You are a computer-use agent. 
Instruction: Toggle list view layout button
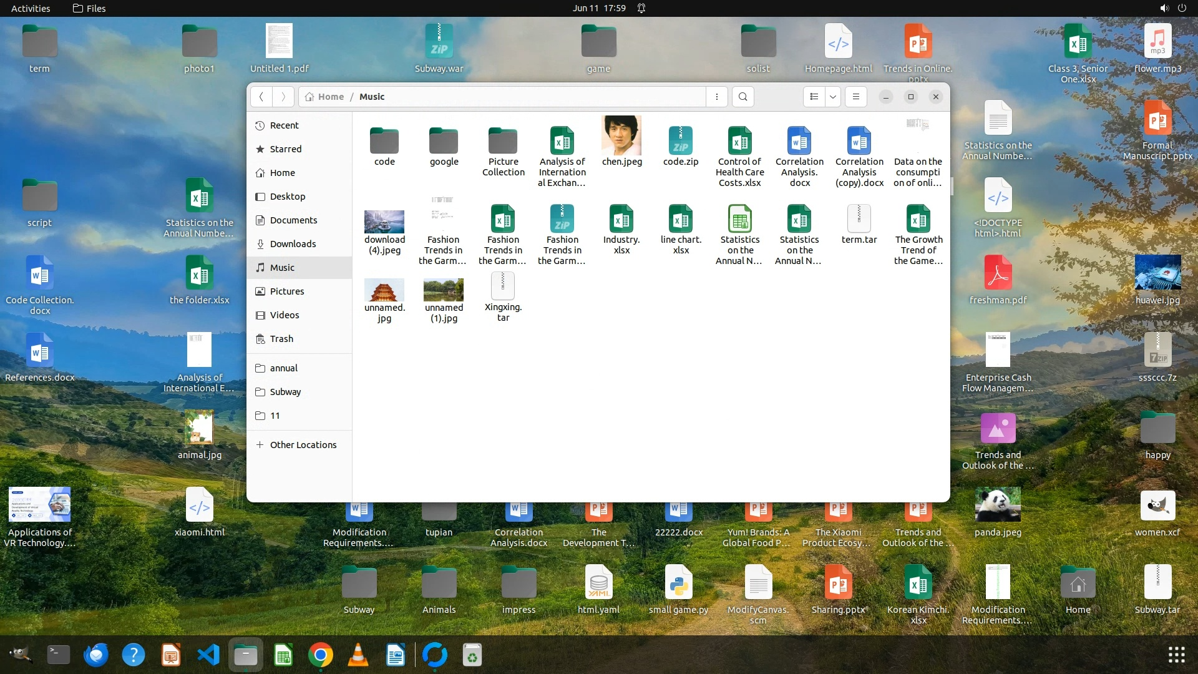tap(814, 97)
